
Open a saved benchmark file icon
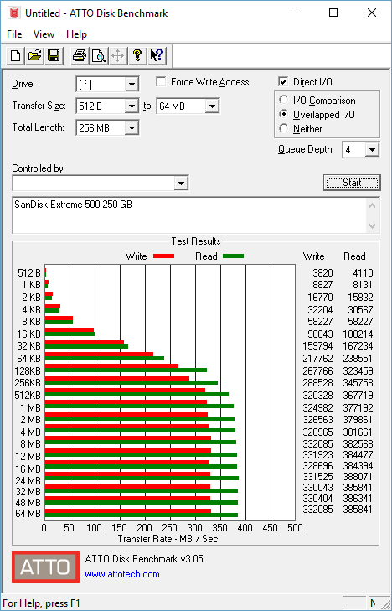(x=34, y=55)
